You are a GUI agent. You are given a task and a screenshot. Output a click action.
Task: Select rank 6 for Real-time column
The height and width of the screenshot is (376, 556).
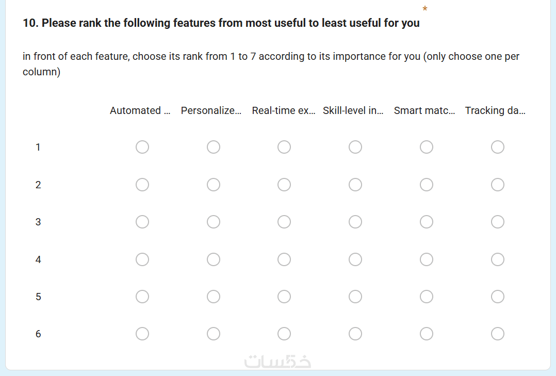(284, 334)
